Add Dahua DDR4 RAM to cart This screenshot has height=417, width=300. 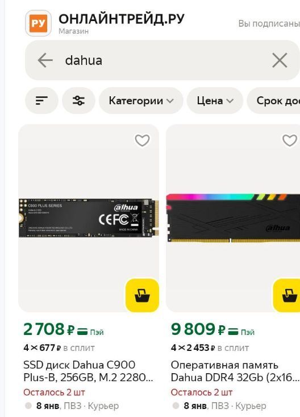[287, 296]
